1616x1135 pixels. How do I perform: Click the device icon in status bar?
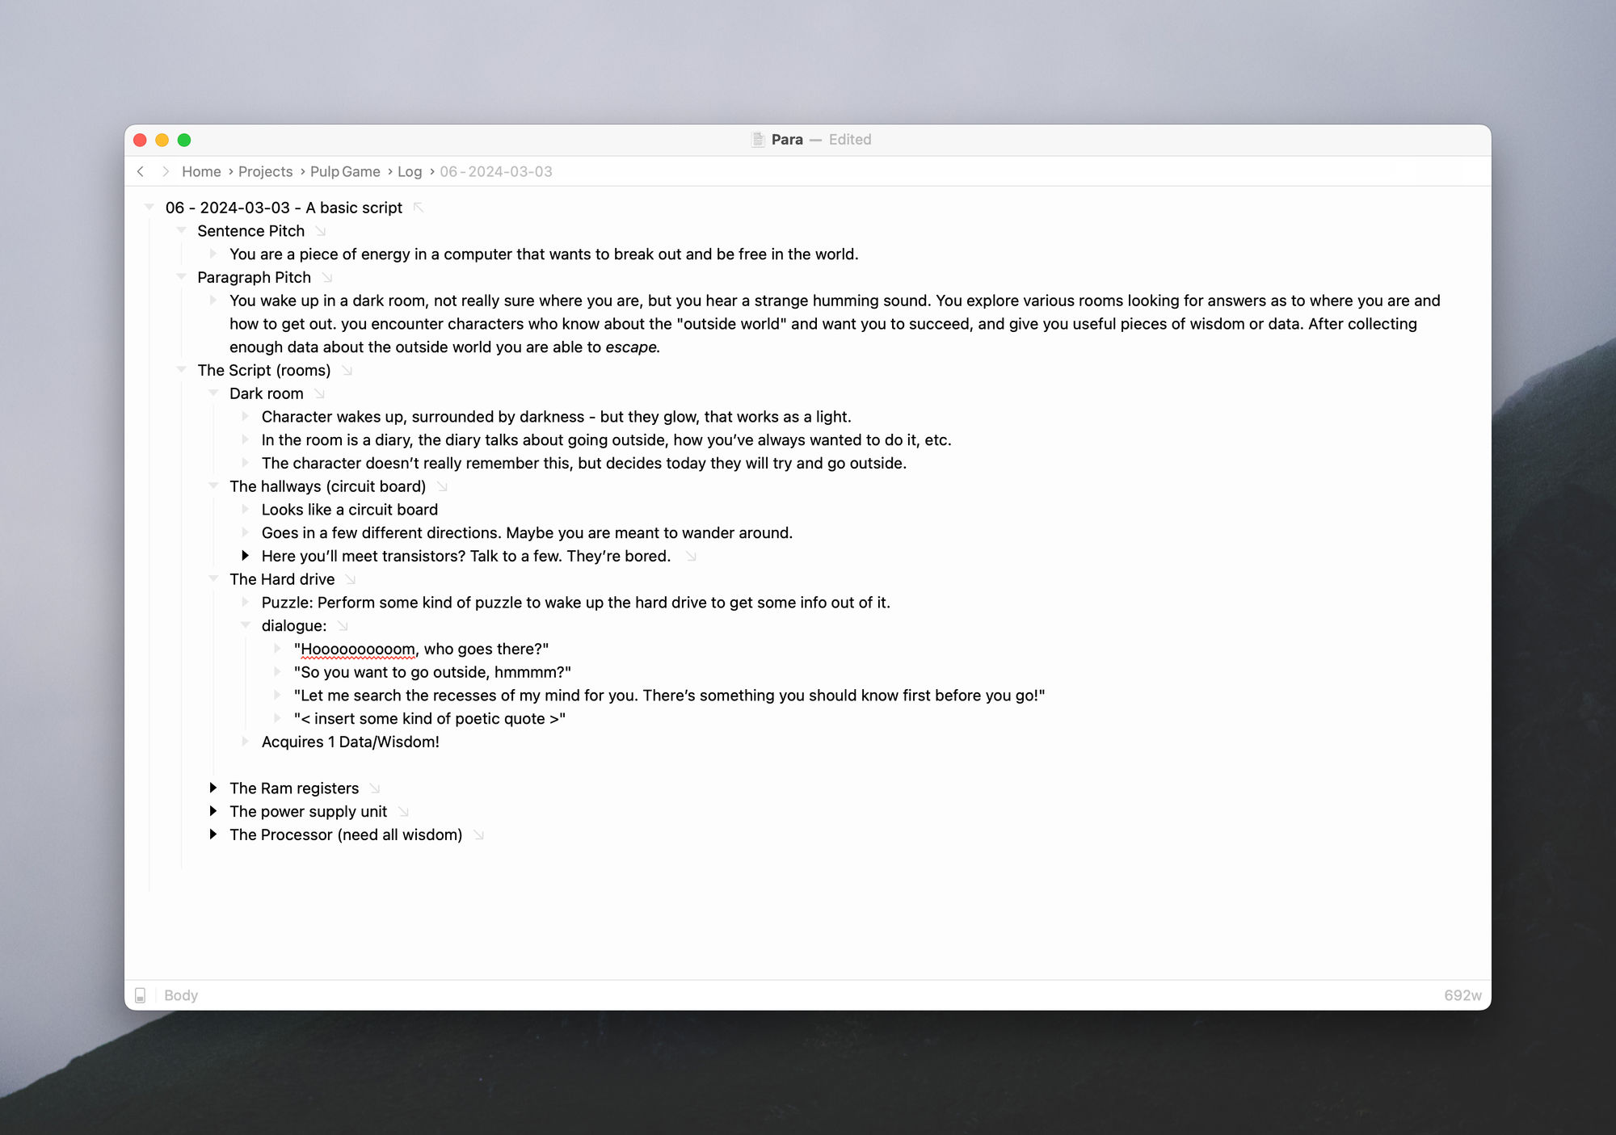pyautogui.click(x=141, y=995)
